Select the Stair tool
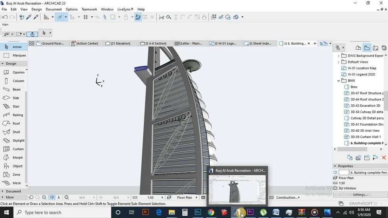This screenshot has height=218, width=388. tap(14, 106)
